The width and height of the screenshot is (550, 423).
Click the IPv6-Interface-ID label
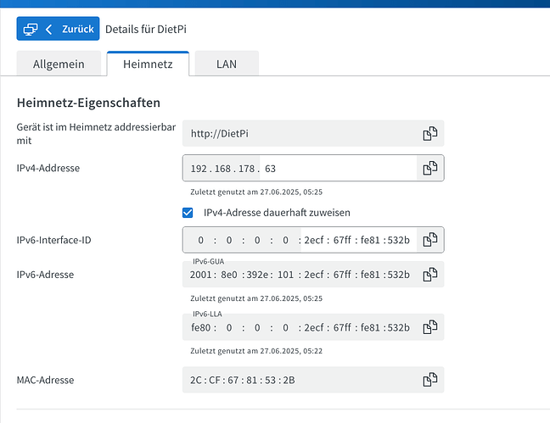[x=53, y=240]
